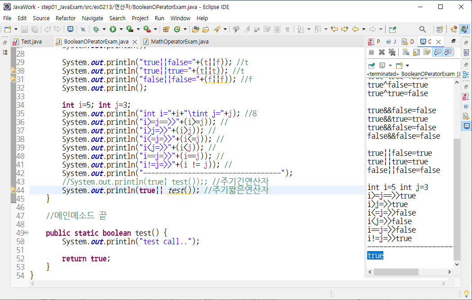This screenshot has height=300, width=472.
Task: Open the Window menu
Action: pos(180,18)
